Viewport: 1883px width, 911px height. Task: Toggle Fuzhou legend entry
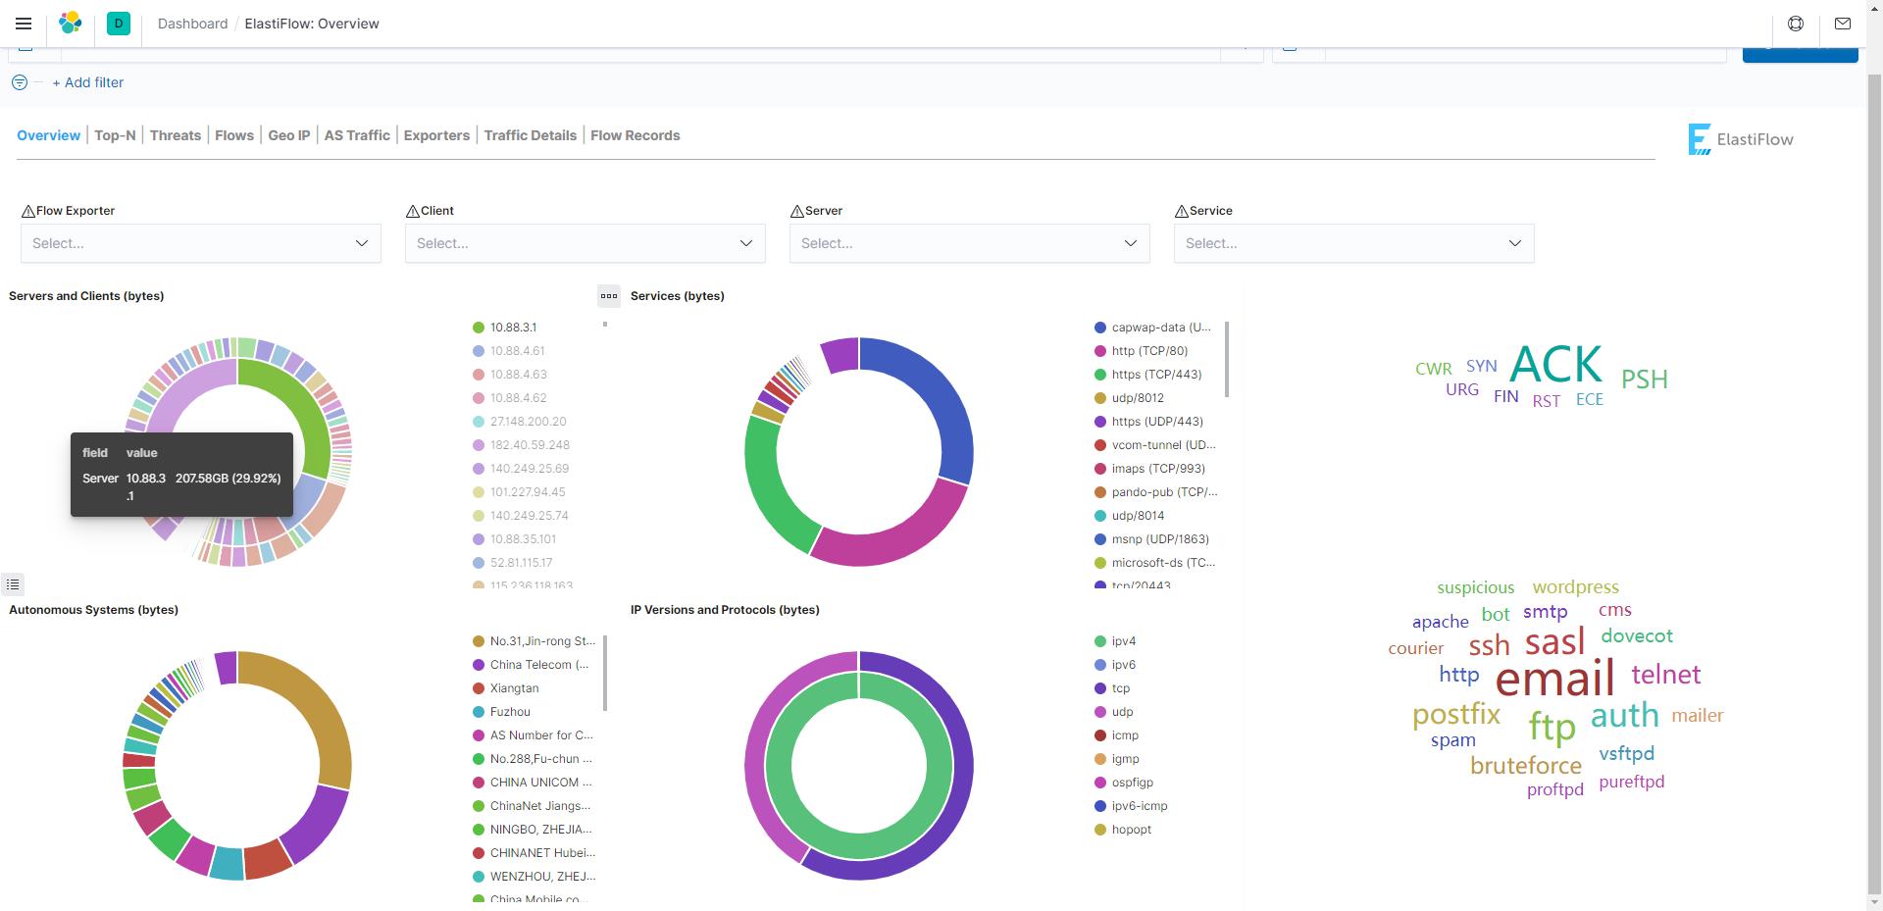pyautogui.click(x=501, y=712)
